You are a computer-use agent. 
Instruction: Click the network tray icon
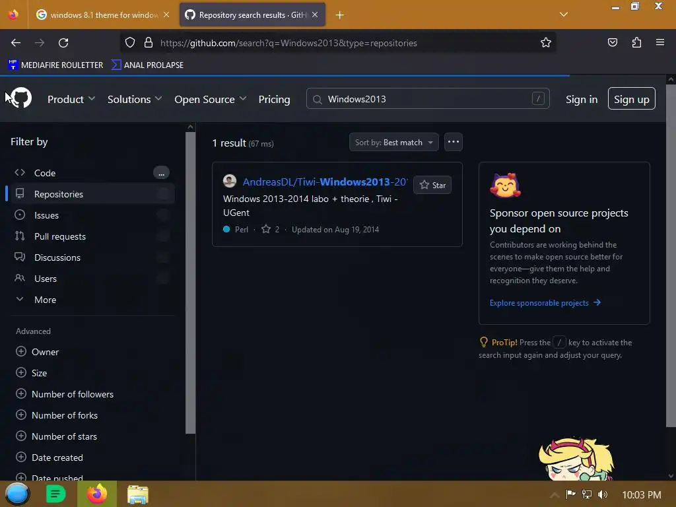click(x=586, y=494)
